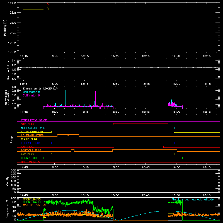Click the green FRONT_RATIO_12 legend label
This screenshot has width=223, height=223.
(34, 202)
